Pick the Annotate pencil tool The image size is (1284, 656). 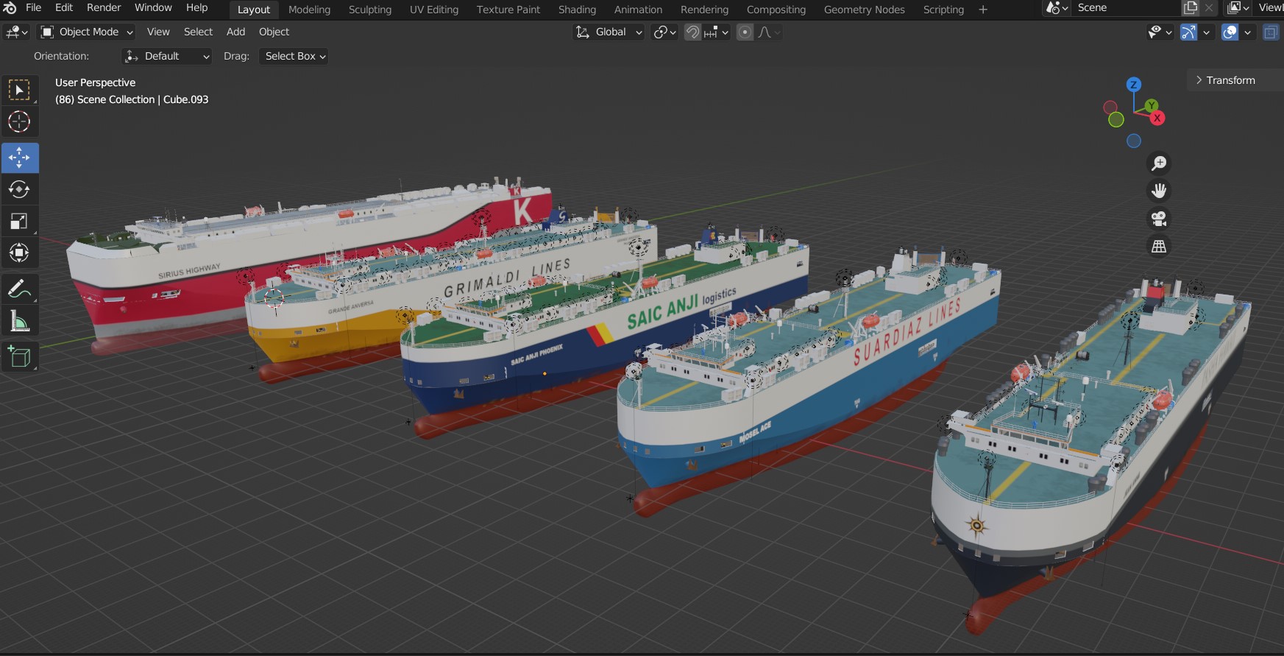tap(19, 289)
